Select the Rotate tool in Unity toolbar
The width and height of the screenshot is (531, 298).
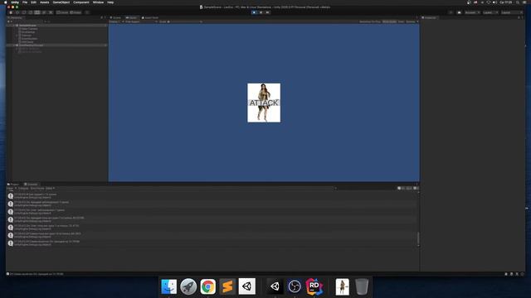click(x=24, y=12)
